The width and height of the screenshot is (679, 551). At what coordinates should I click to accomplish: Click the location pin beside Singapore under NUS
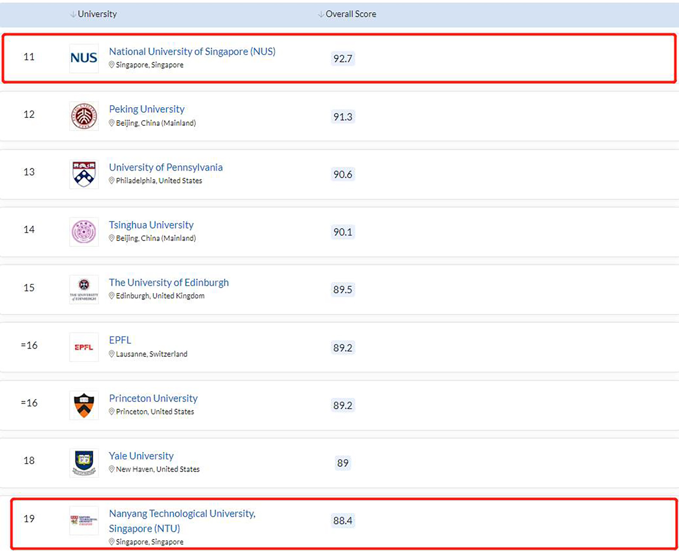pos(111,65)
